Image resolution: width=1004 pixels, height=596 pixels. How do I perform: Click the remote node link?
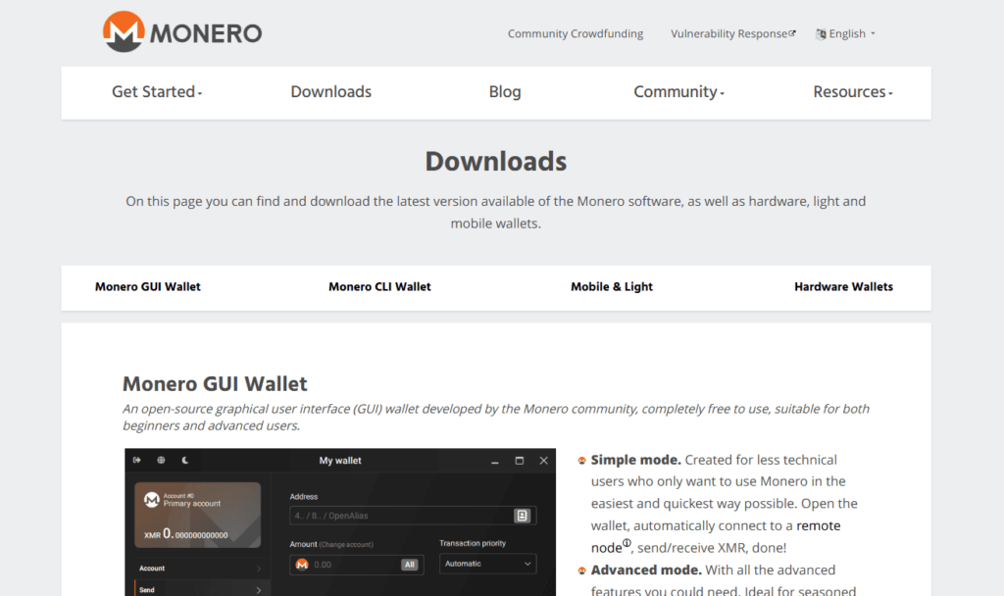point(817,525)
